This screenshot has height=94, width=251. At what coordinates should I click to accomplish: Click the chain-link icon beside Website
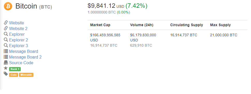6,23
